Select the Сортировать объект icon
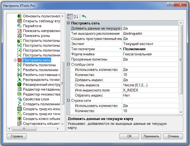The image size is (190, 146). tap(19, 123)
